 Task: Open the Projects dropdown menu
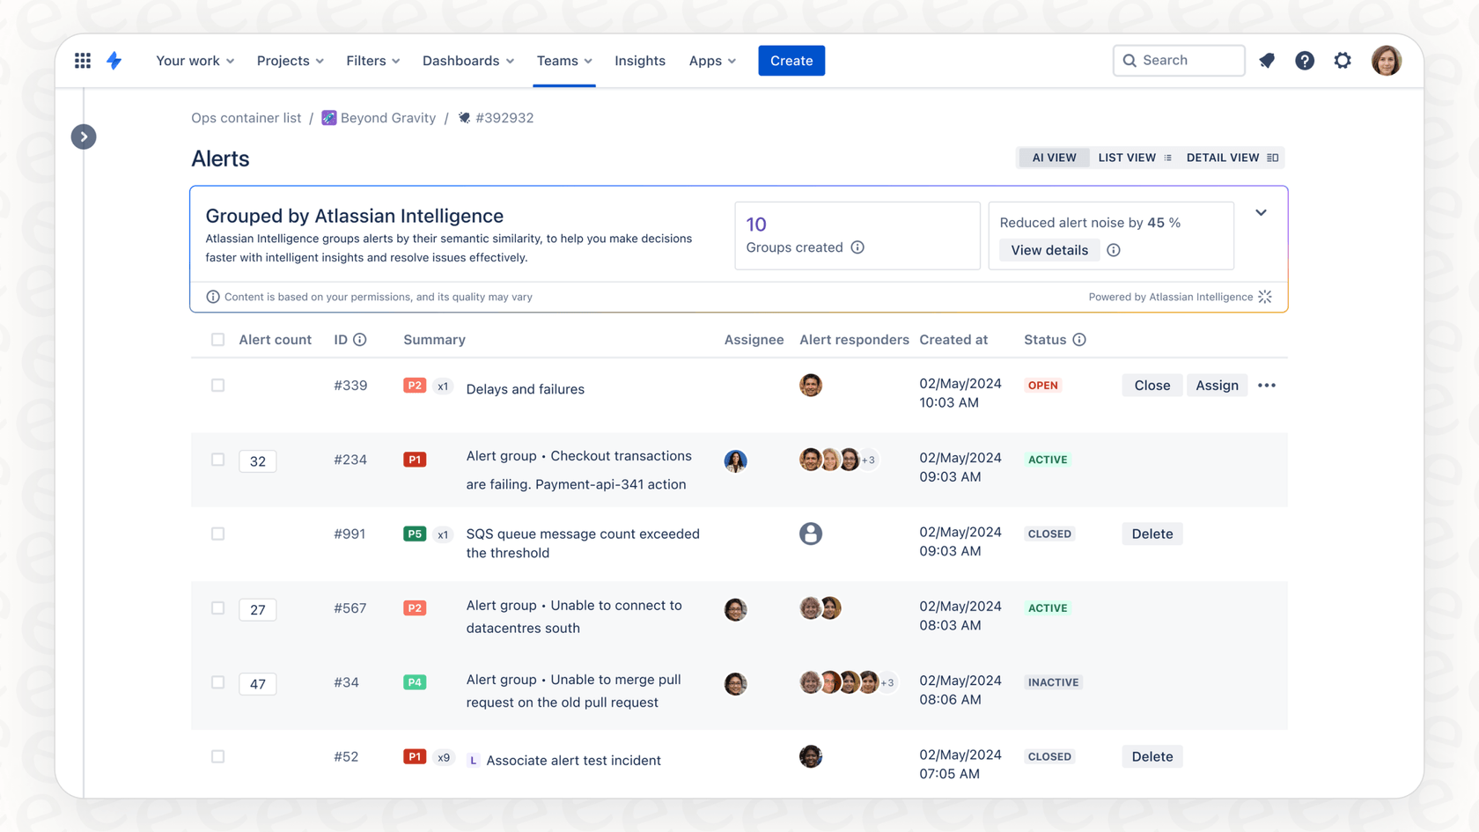290,60
